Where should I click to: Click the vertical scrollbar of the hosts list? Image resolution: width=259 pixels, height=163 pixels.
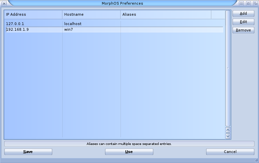tap(228, 68)
